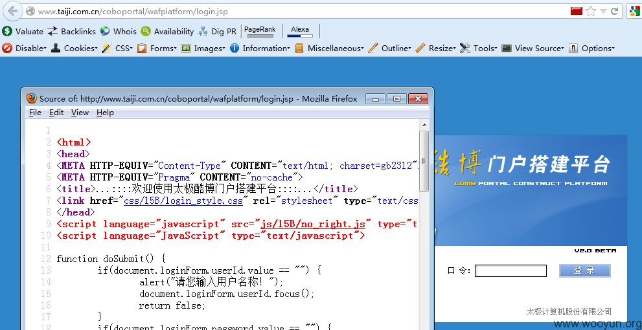Open Help menu in source window
642x330 pixels.
pyautogui.click(x=105, y=113)
